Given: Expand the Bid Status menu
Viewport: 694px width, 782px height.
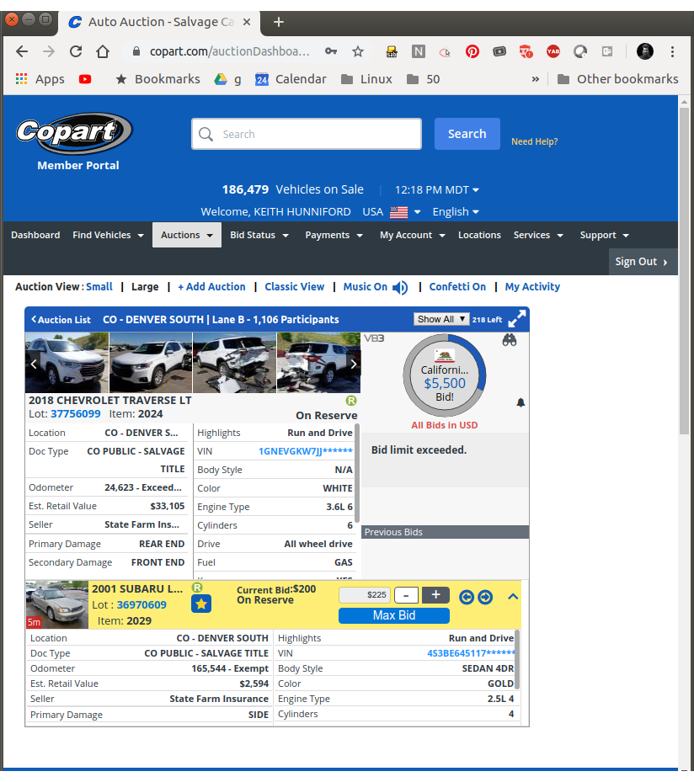Looking at the screenshot, I should pos(259,235).
